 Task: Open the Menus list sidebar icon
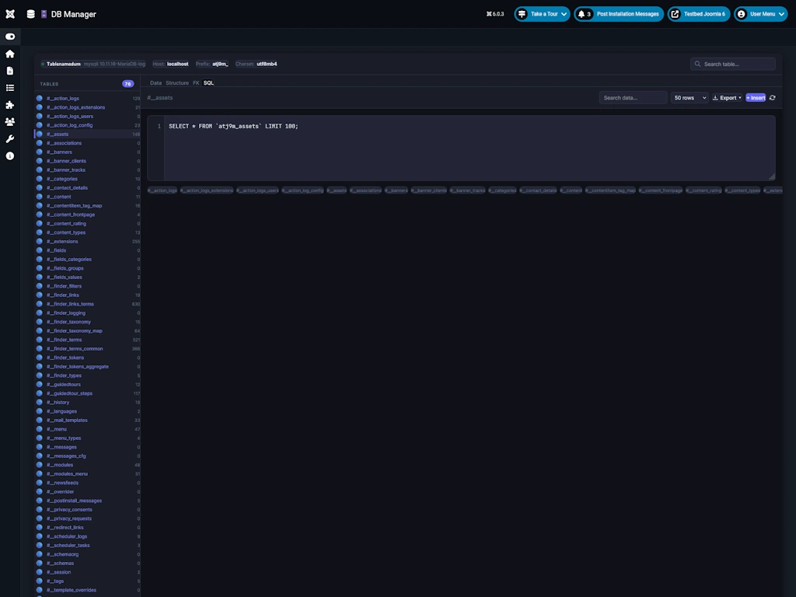(9, 88)
